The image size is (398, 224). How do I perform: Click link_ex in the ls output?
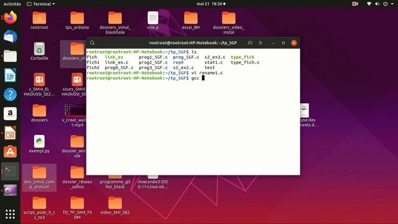(x=114, y=57)
